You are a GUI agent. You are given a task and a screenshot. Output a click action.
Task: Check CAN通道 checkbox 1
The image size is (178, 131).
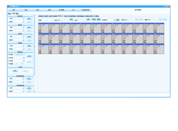16,64
